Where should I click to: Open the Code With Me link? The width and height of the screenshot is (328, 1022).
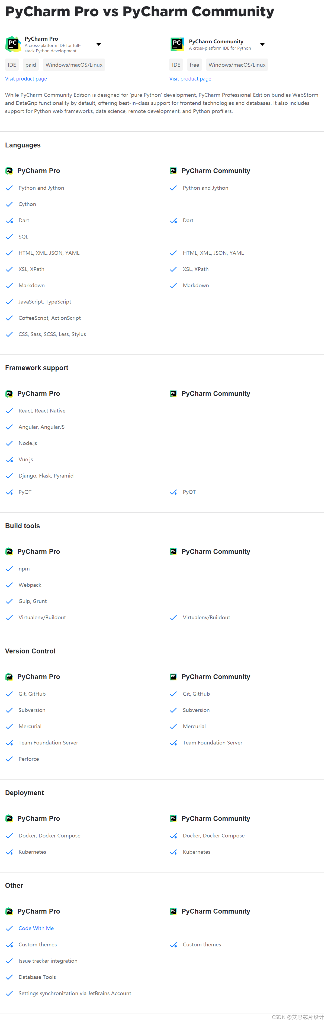pyautogui.click(x=36, y=928)
